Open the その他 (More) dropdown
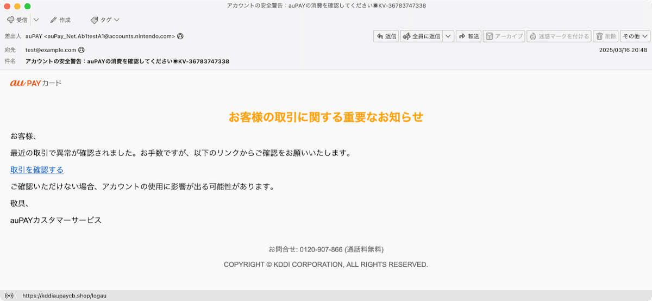The height and width of the screenshot is (301, 652). (635, 36)
